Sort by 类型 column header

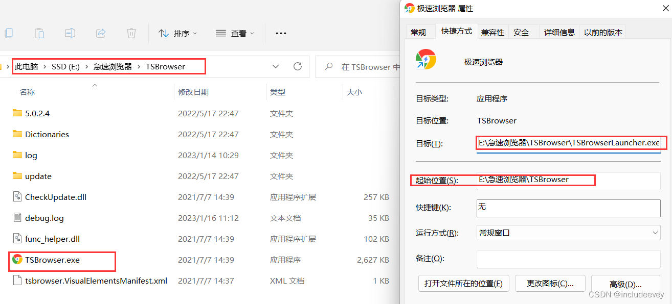coord(278,92)
